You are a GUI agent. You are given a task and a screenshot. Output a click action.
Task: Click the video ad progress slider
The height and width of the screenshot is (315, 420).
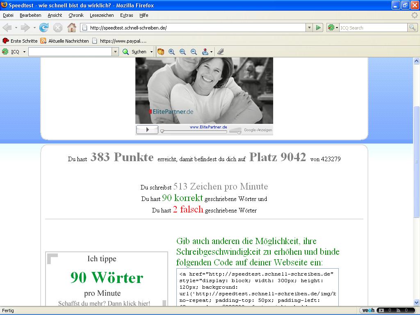click(x=194, y=132)
